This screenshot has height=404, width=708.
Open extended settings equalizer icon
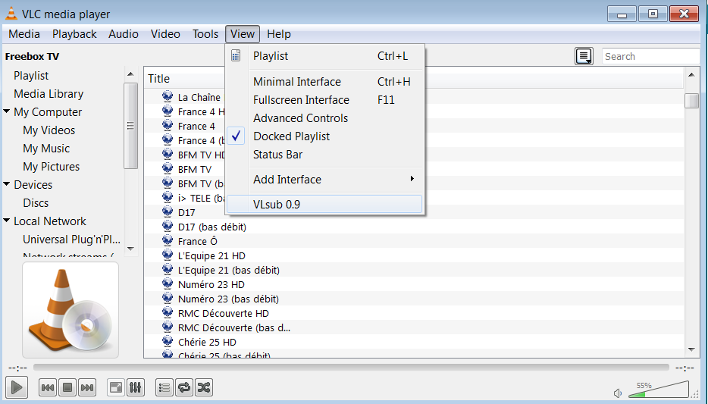pyautogui.click(x=136, y=387)
